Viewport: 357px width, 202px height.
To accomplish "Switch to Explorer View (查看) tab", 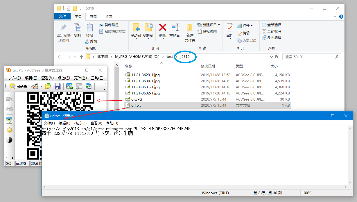I will (x=109, y=17).
